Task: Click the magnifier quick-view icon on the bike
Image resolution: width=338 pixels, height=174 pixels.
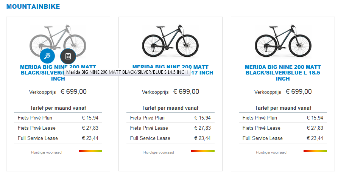Action: pos(48,56)
